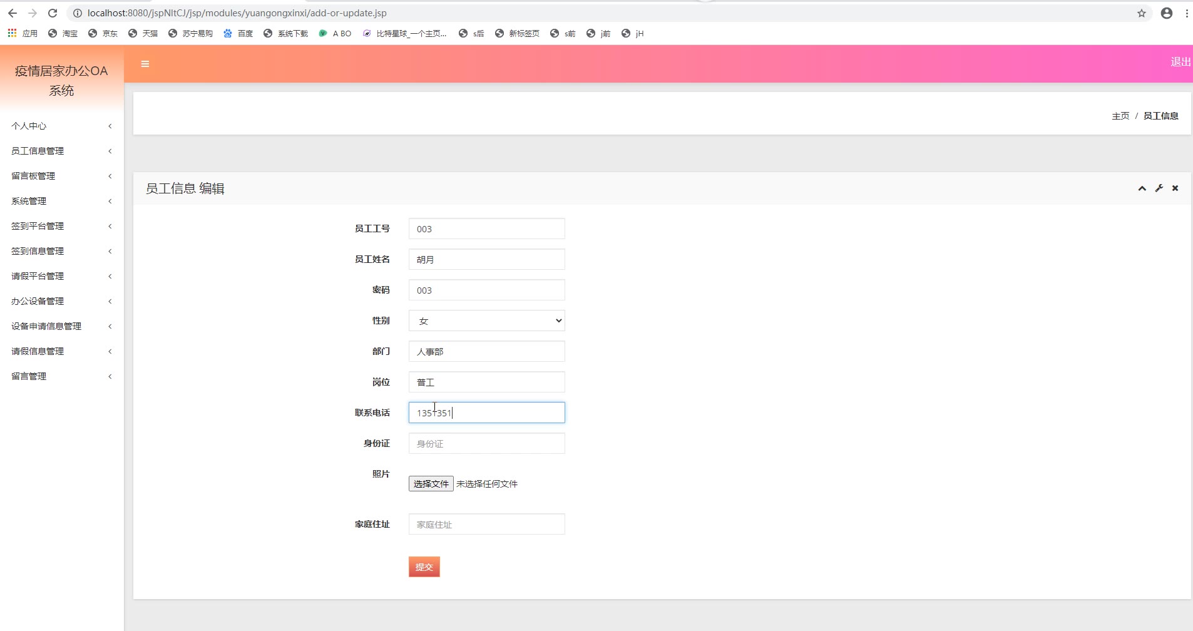Bookmark this page with the star icon
1193x631 pixels.
click(x=1142, y=13)
